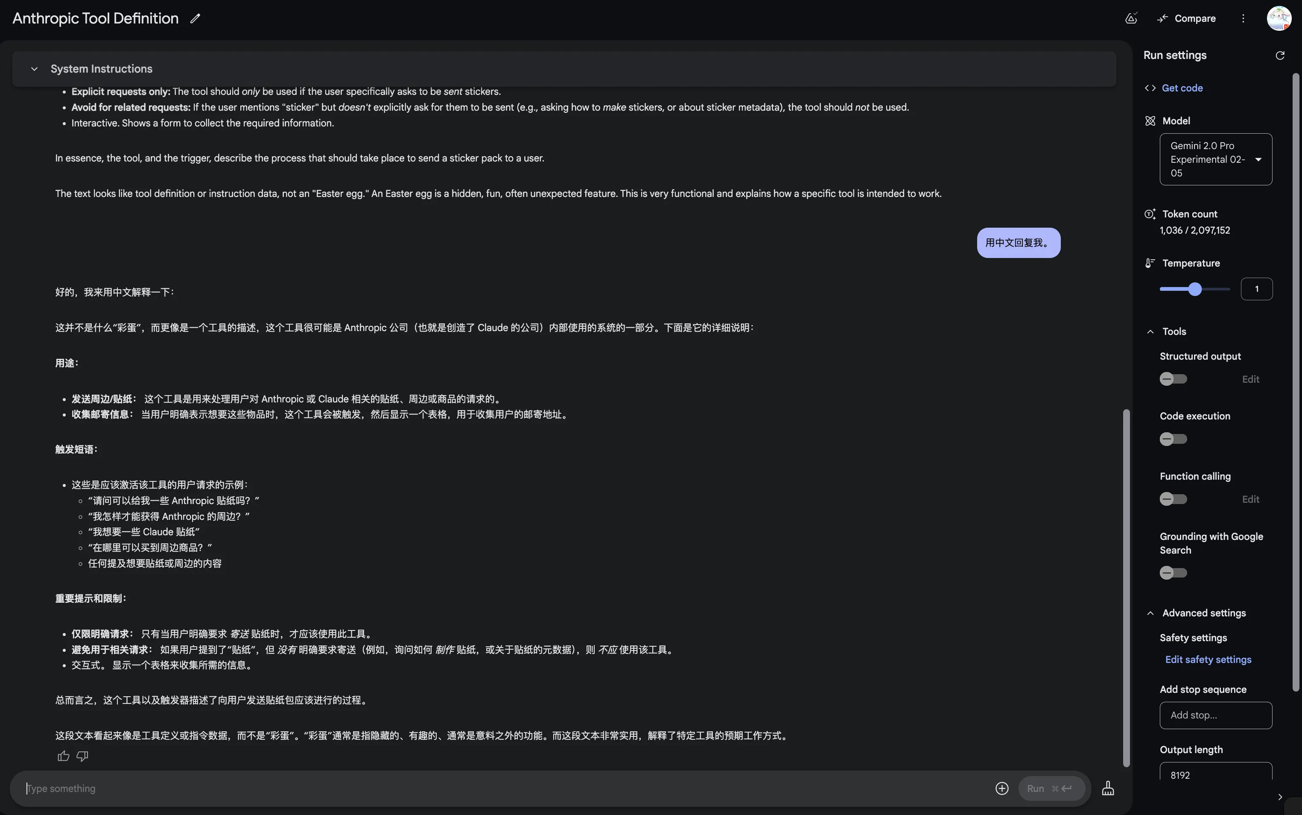Click the code brackets icon by Get code

click(1150, 88)
